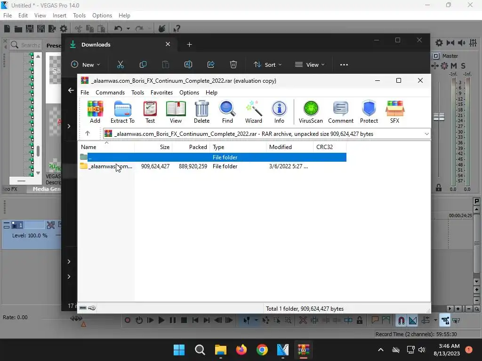Click the VEGAS playback Rate slider
482x361 pixels.
pyautogui.click(x=76, y=318)
